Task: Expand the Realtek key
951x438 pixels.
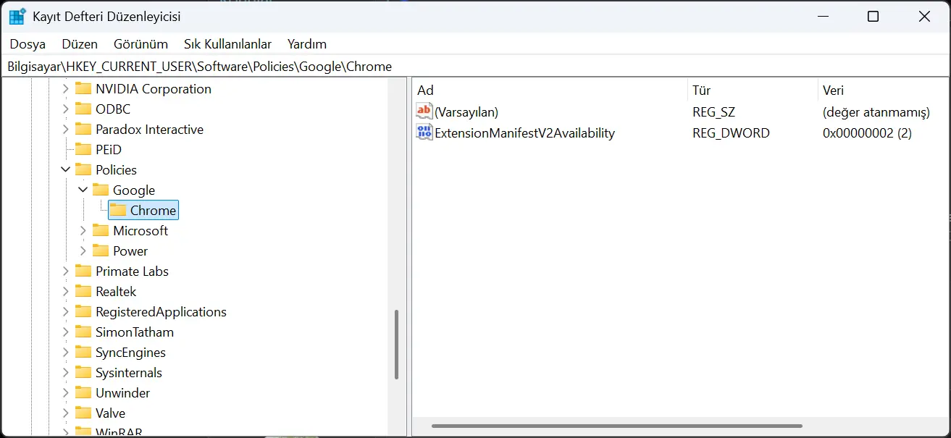Action: [66, 292]
